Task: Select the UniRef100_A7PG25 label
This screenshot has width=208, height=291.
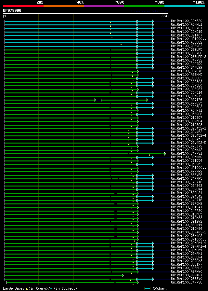Action: click(187, 104)
